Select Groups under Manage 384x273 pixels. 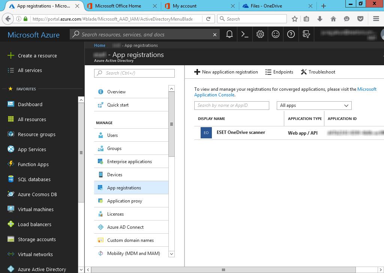(x=131, y=148)
